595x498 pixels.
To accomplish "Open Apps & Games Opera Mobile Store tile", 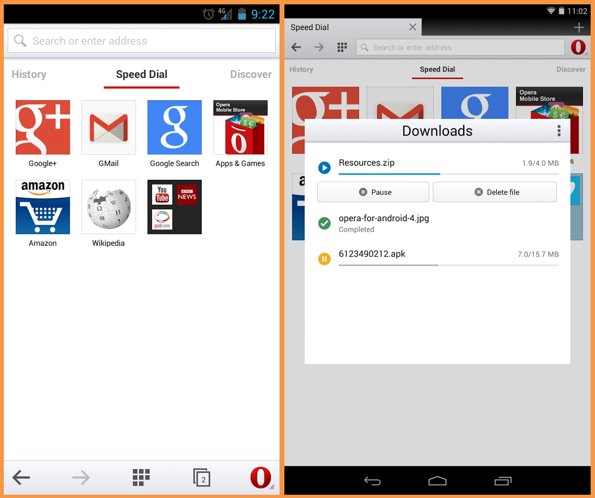I will tap(240, 127).
